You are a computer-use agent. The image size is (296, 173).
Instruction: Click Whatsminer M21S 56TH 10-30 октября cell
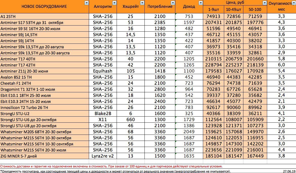click(44, 138)
